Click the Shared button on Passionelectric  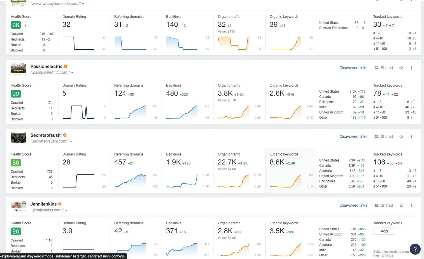tap(384, 68)
